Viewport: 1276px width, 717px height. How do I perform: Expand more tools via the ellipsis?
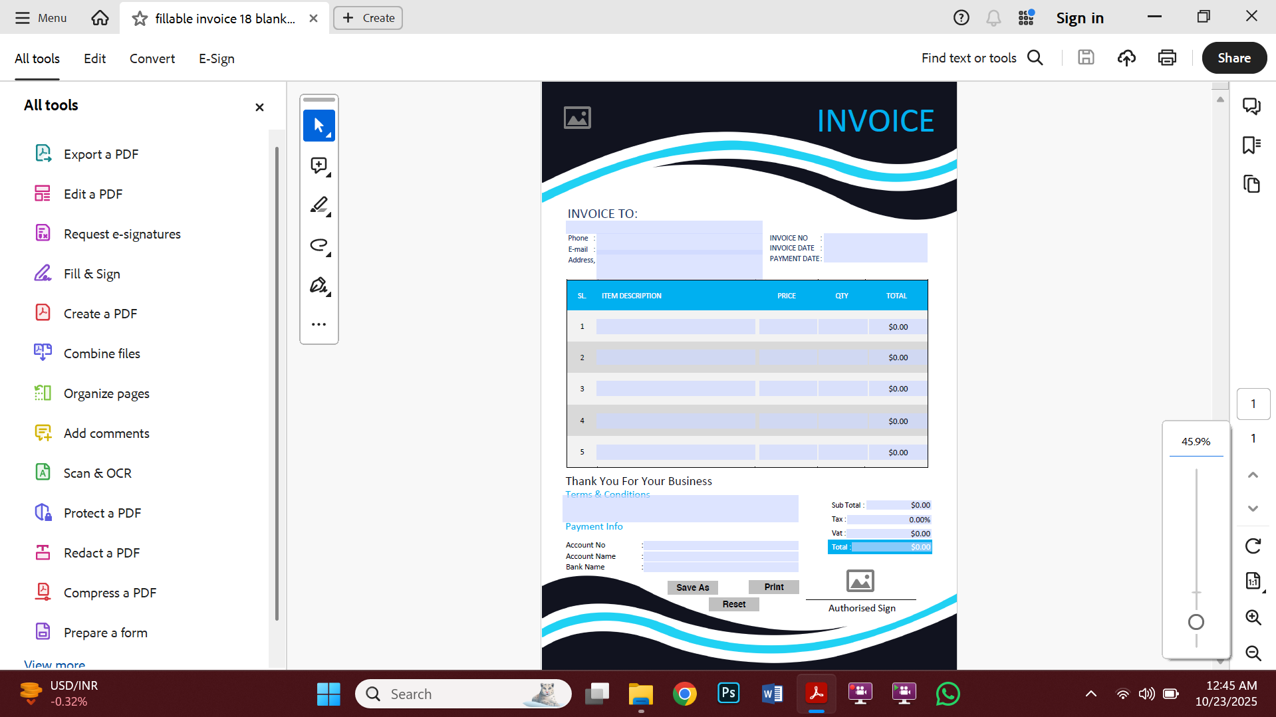(x=319, y=324)
